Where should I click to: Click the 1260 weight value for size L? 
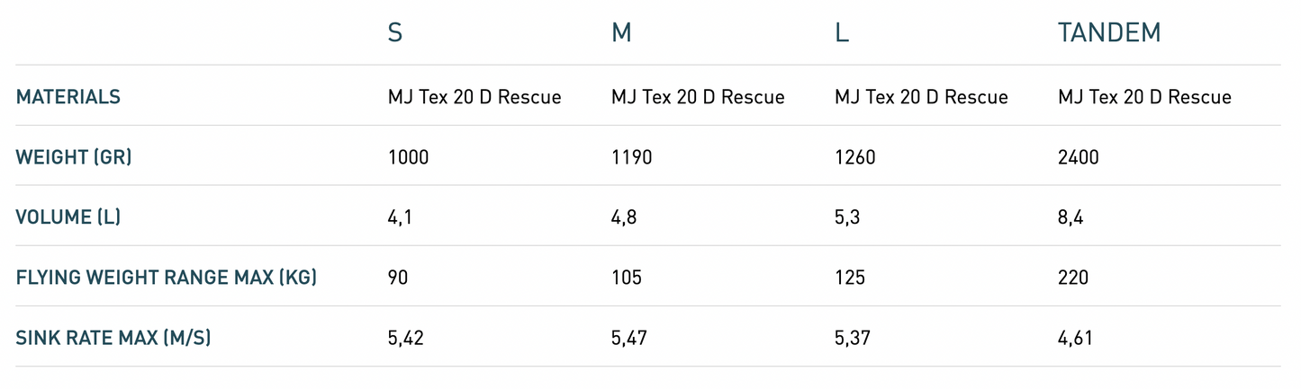(855, 157)
